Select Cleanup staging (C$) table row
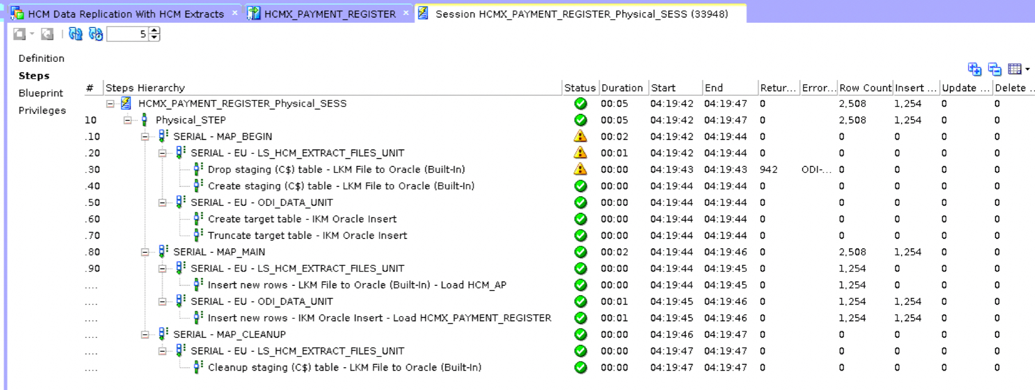Screen dimensions: 1035x390 tap(345, 368)
